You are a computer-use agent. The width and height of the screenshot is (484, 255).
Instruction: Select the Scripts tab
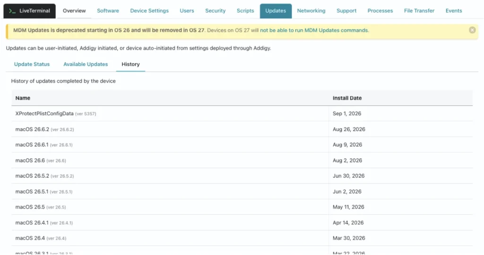pos(245,11)
